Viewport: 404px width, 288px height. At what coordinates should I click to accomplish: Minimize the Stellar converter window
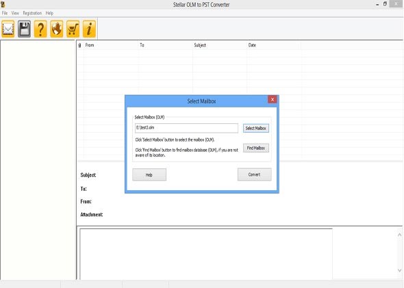[377, 4]
